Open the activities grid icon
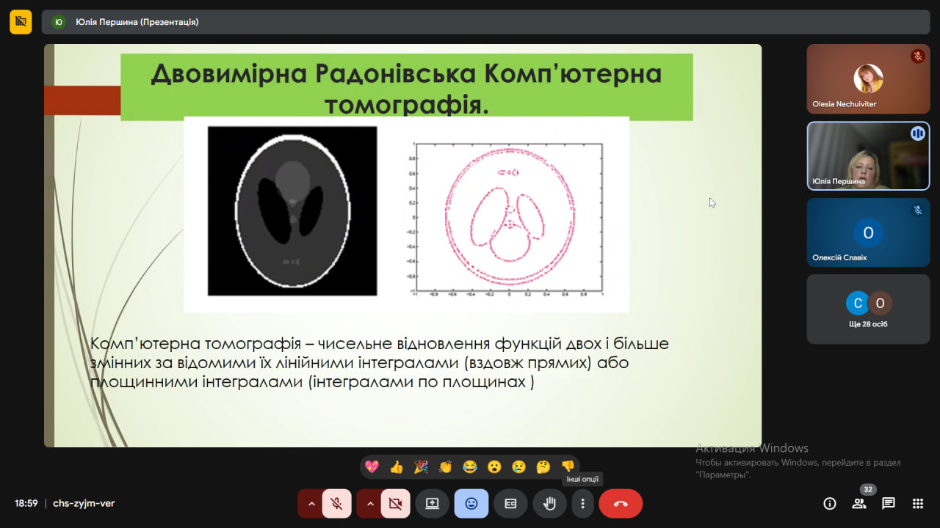The image size is (940, 528). pyautogui.click(x=917, y=504)
